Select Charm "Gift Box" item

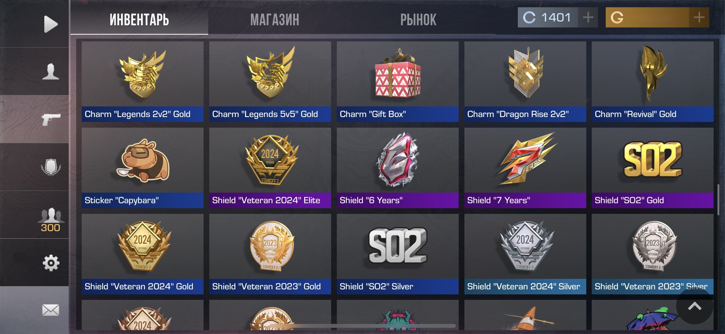pyautogui.click(x=398, y=82)
